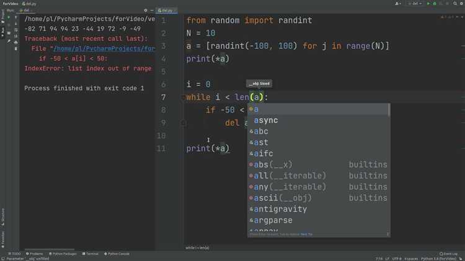Click the trash icon to clear Run output
Screen dimensions: 465x261
[x=15, y=48]
